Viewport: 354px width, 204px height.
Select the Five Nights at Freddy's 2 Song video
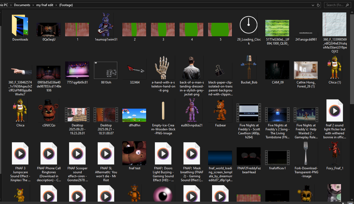pyautogui.click(x=277, y=115)
